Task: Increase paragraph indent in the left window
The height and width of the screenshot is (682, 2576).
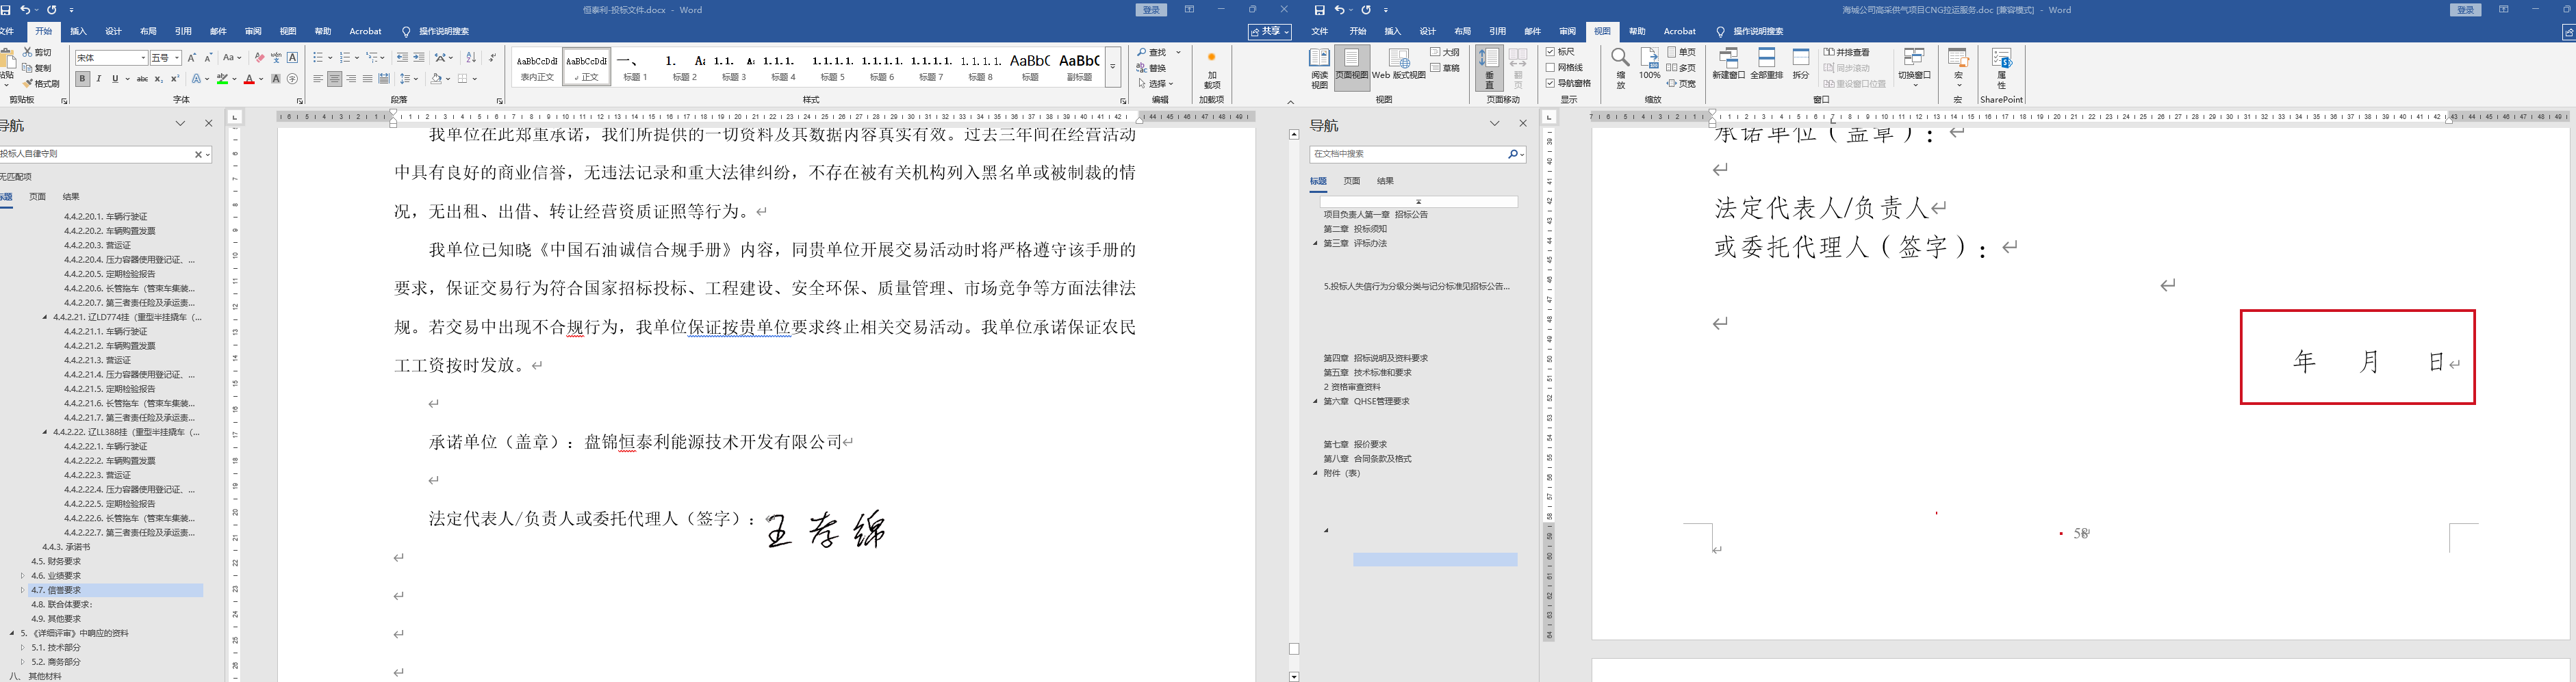Action: (x=419, y=58)
